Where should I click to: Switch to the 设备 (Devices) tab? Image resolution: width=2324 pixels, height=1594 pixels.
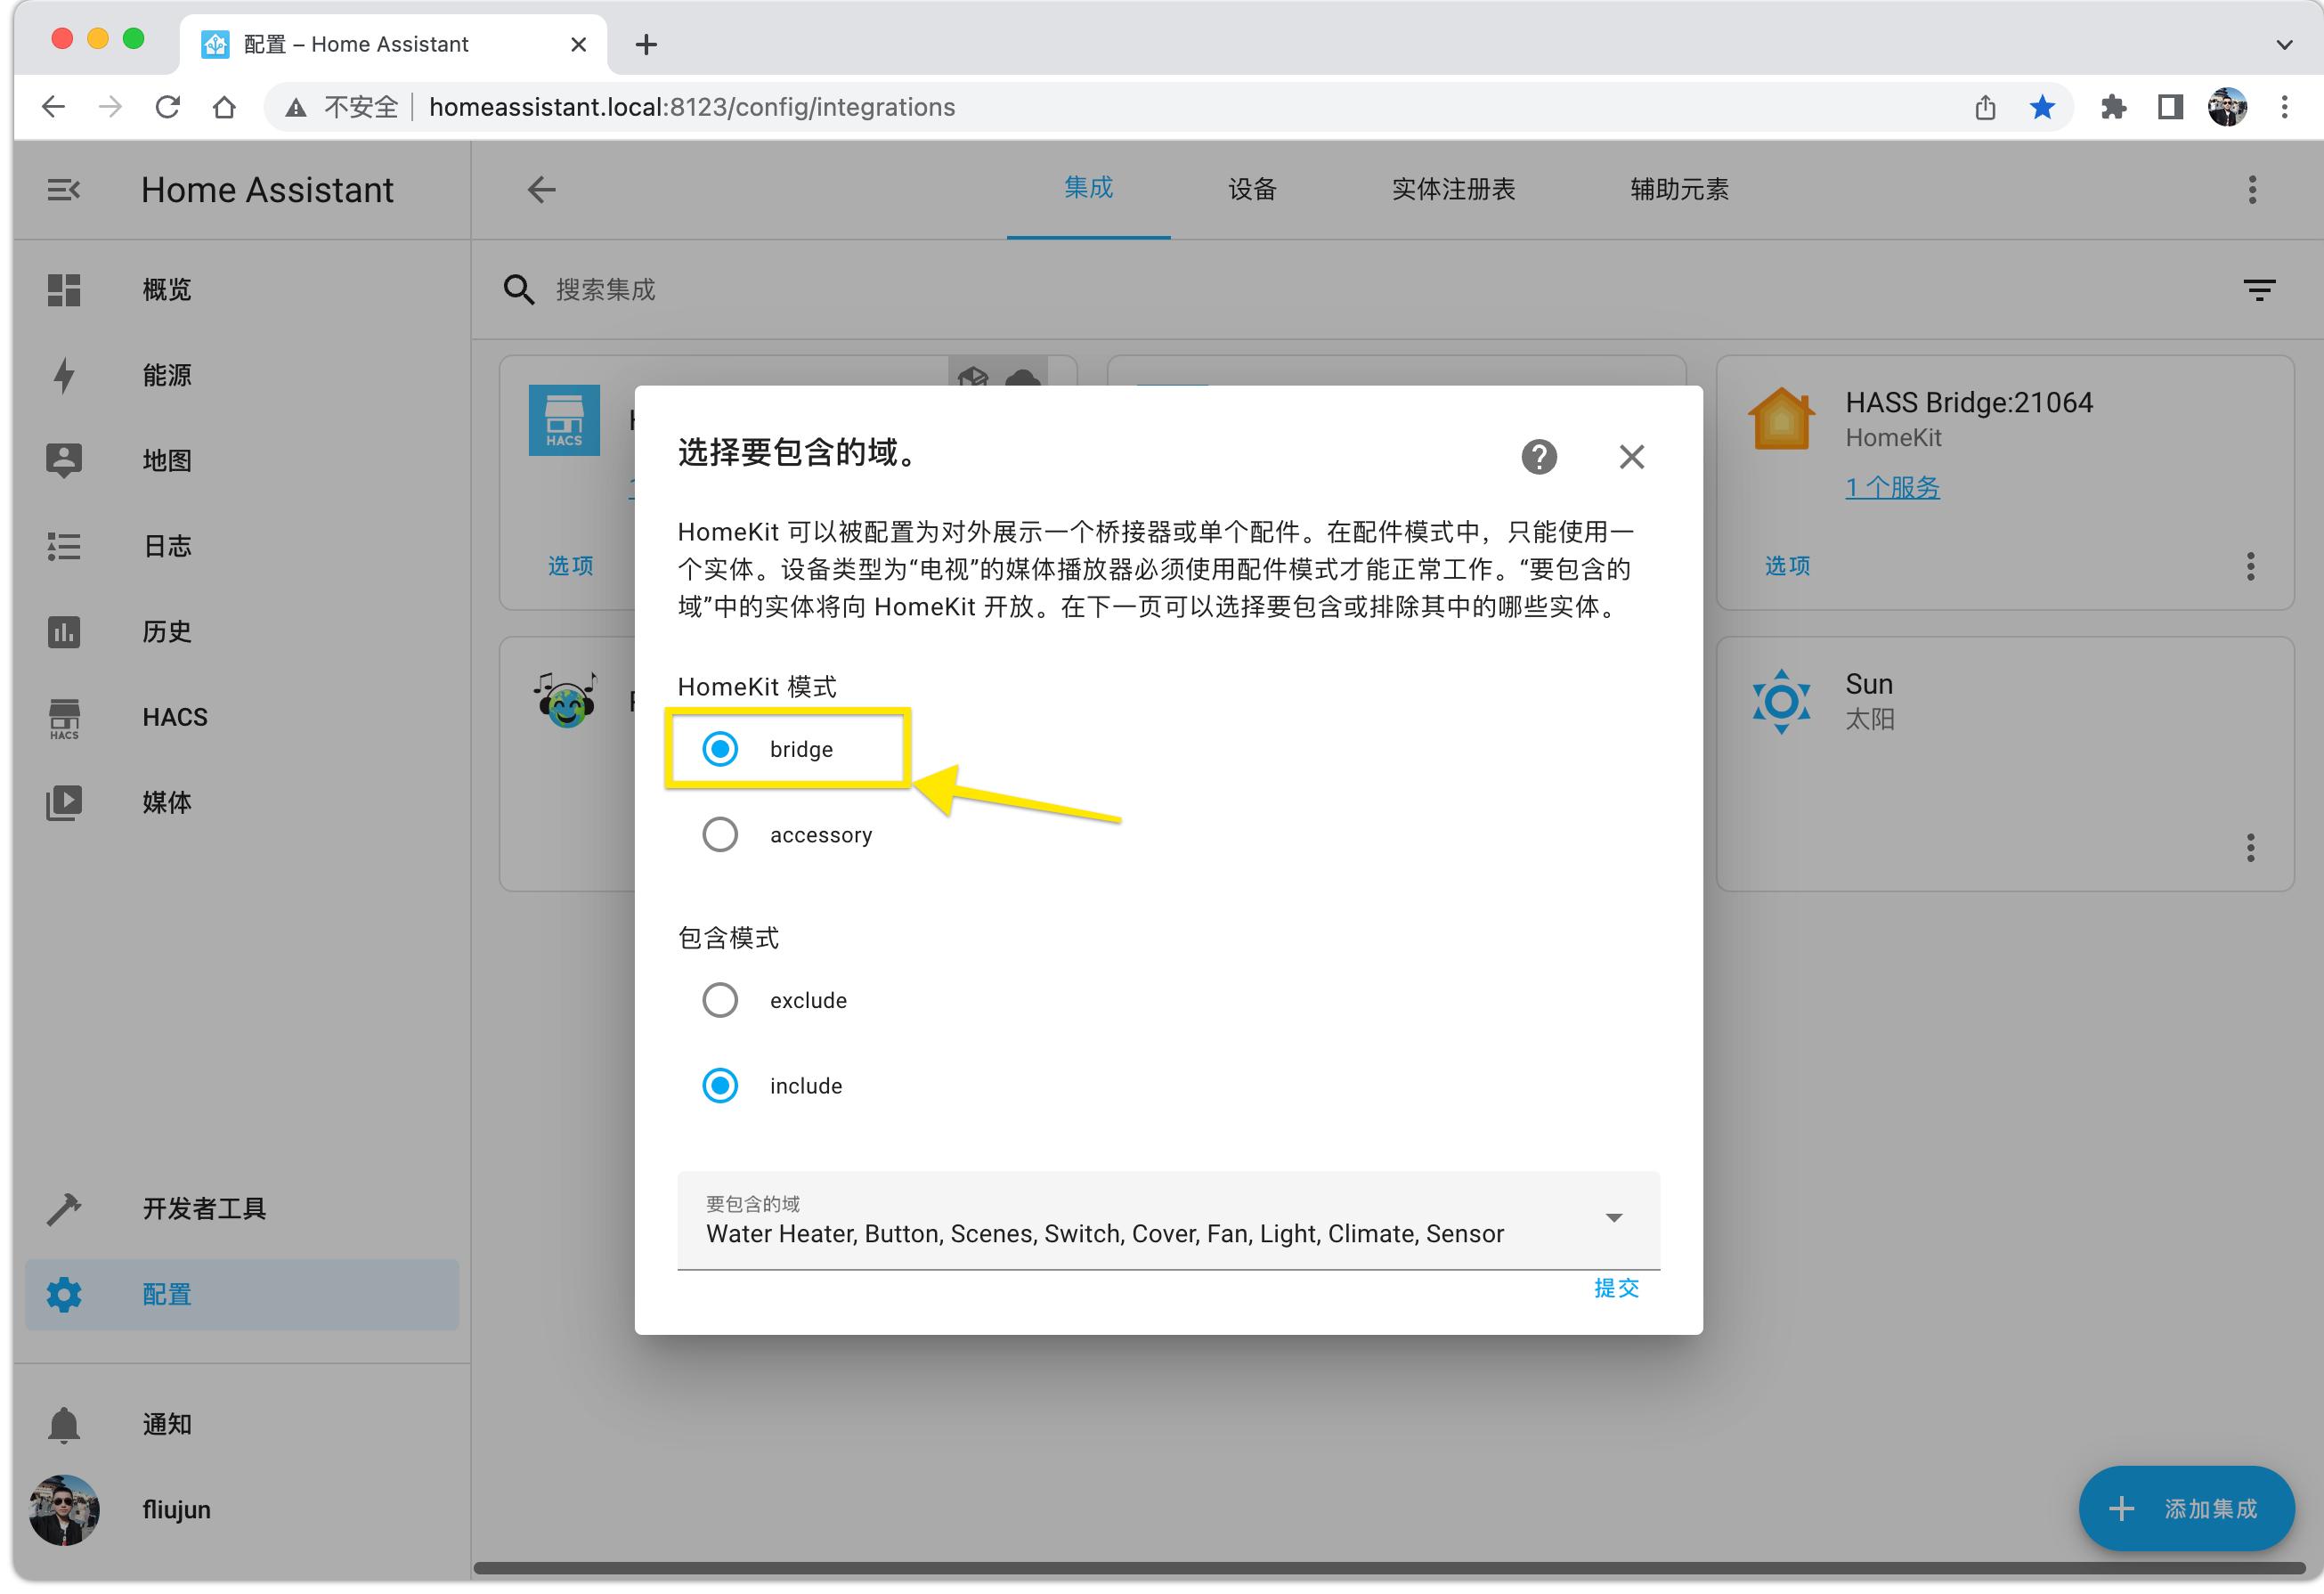point(1251,189)
